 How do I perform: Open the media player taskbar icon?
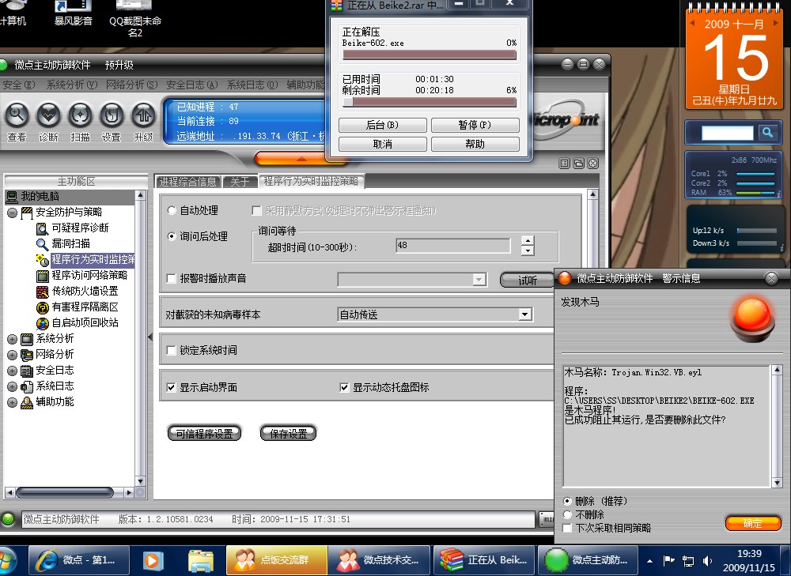pyautogui.click(x=153, y=560)
